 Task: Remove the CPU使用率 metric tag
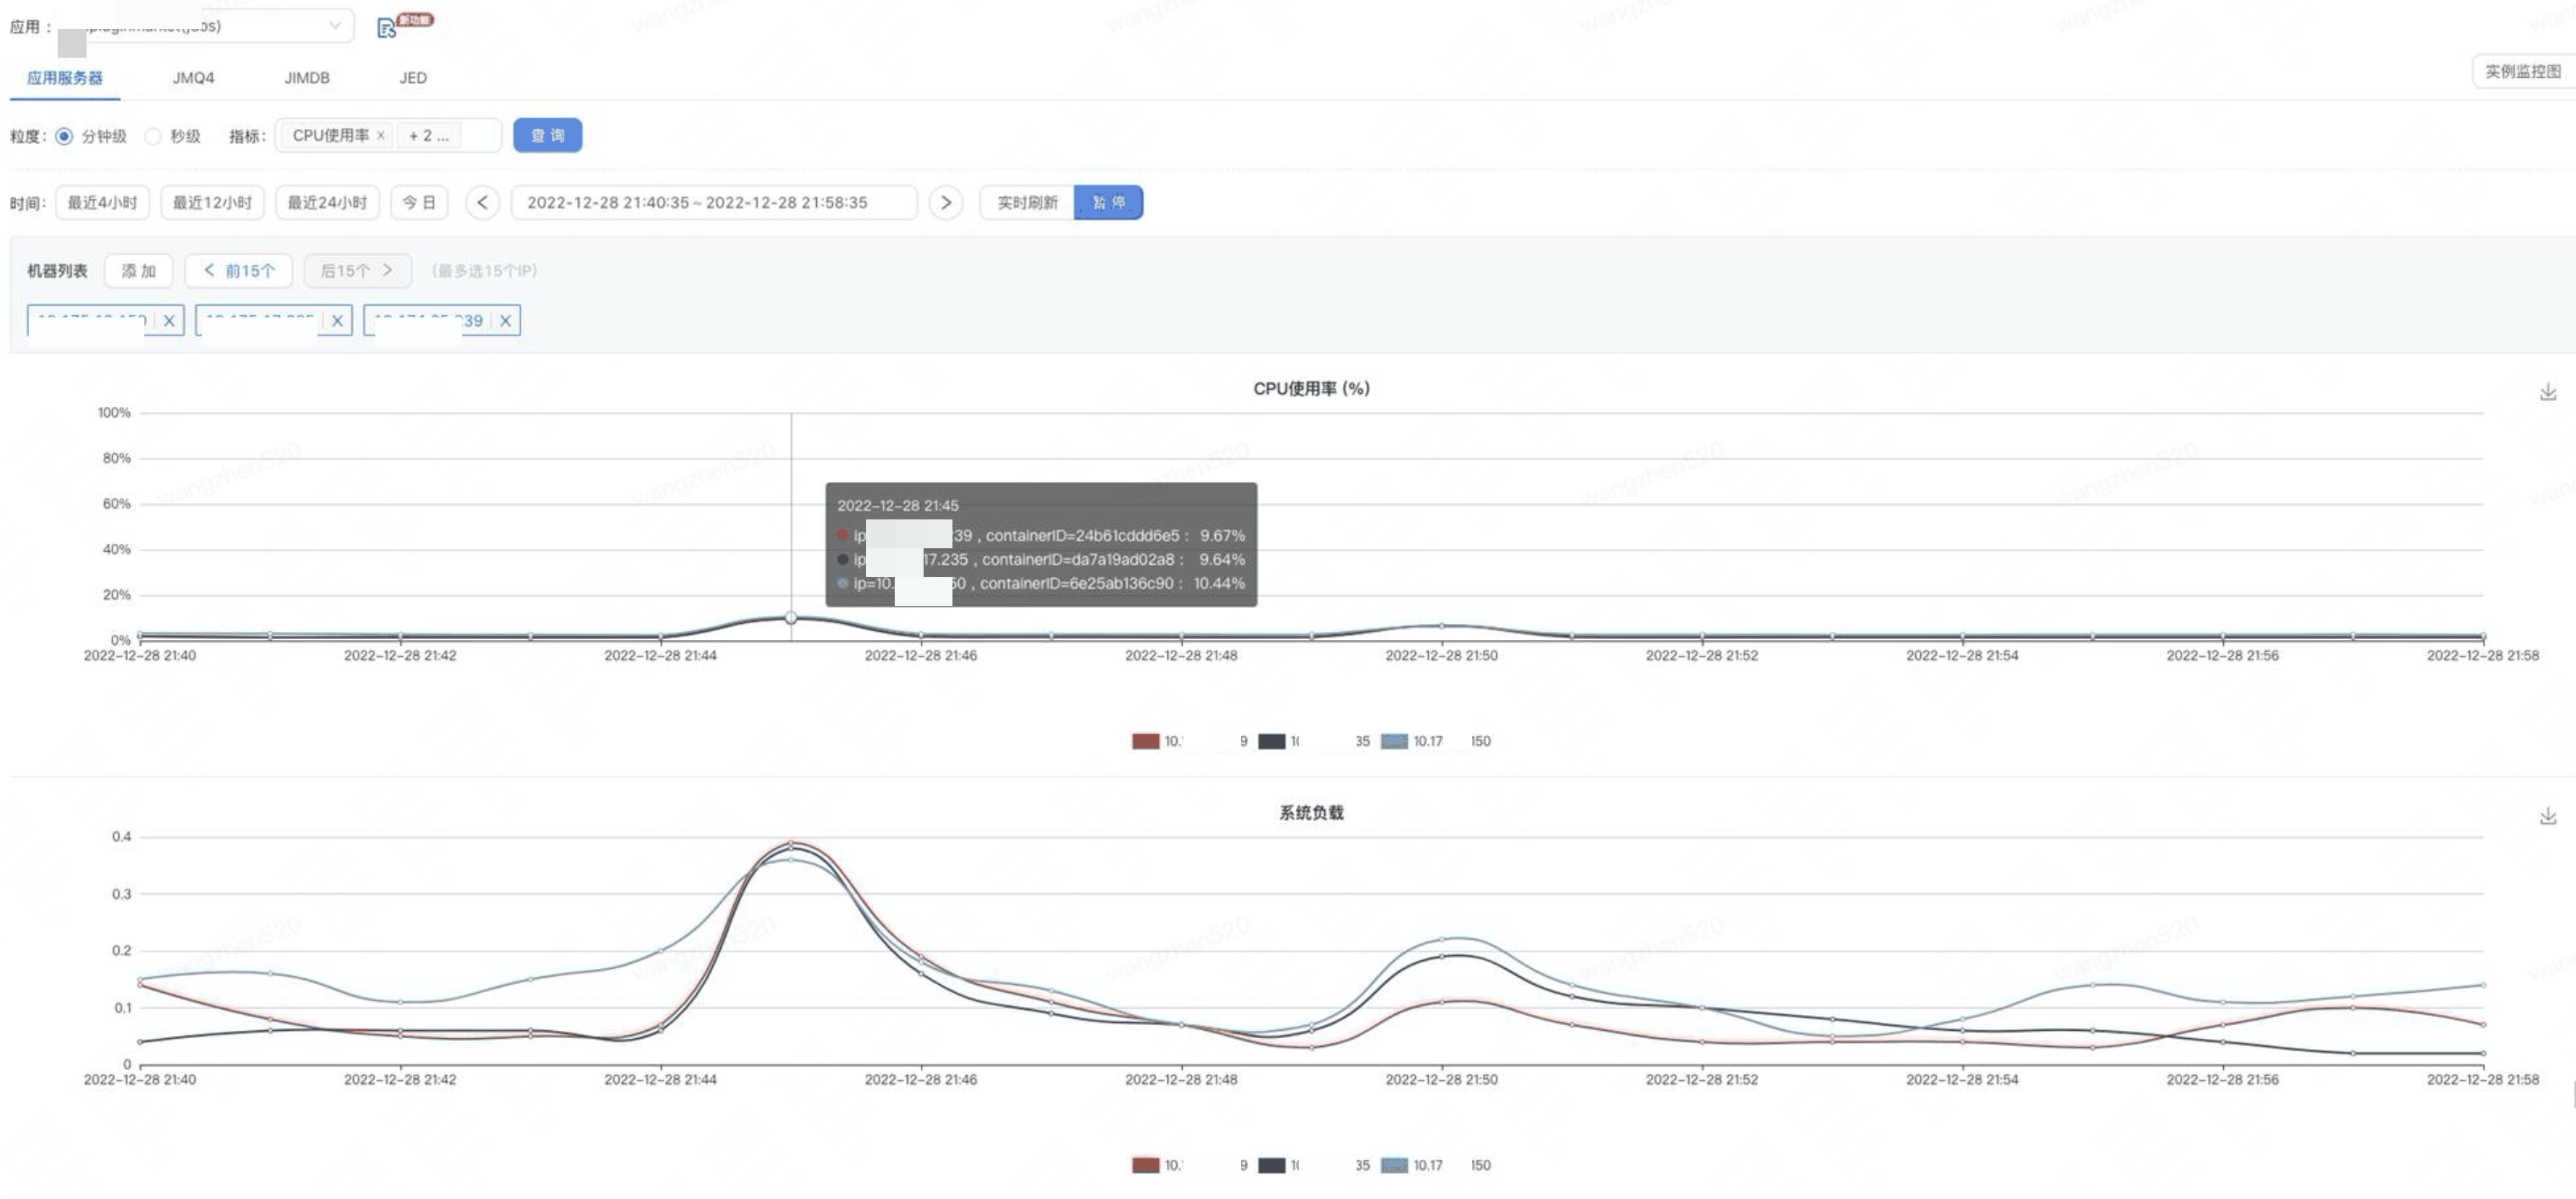click(x=380, y=136)
